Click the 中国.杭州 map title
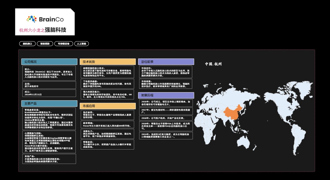The image size is (330, 180). [x=213, y=64]
